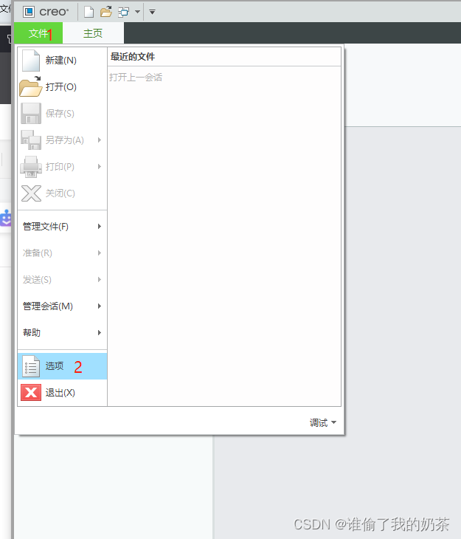Viewport: 461px width, 539px height.
Task: Click the green 文件 tab
Action: (38, 33)
